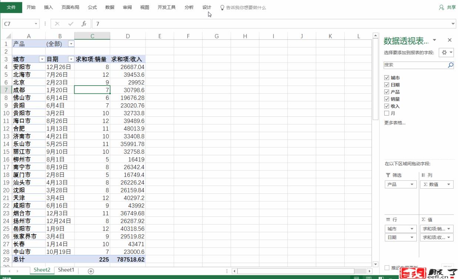Image resolution: width=458 pixels, height=279 pixels.
Task: Open the pivot field pane gear tools
Action: click(x=446, y=53)
